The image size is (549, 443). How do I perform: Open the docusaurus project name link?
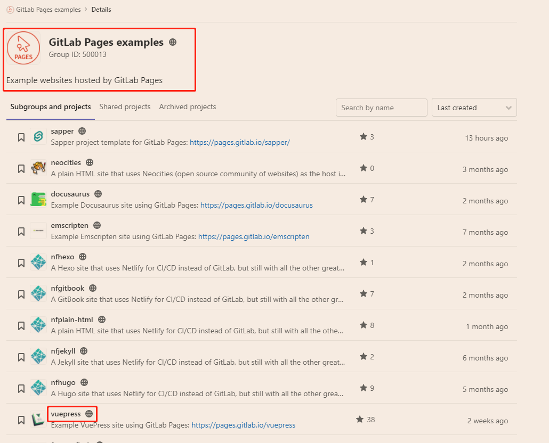[70, 194]
